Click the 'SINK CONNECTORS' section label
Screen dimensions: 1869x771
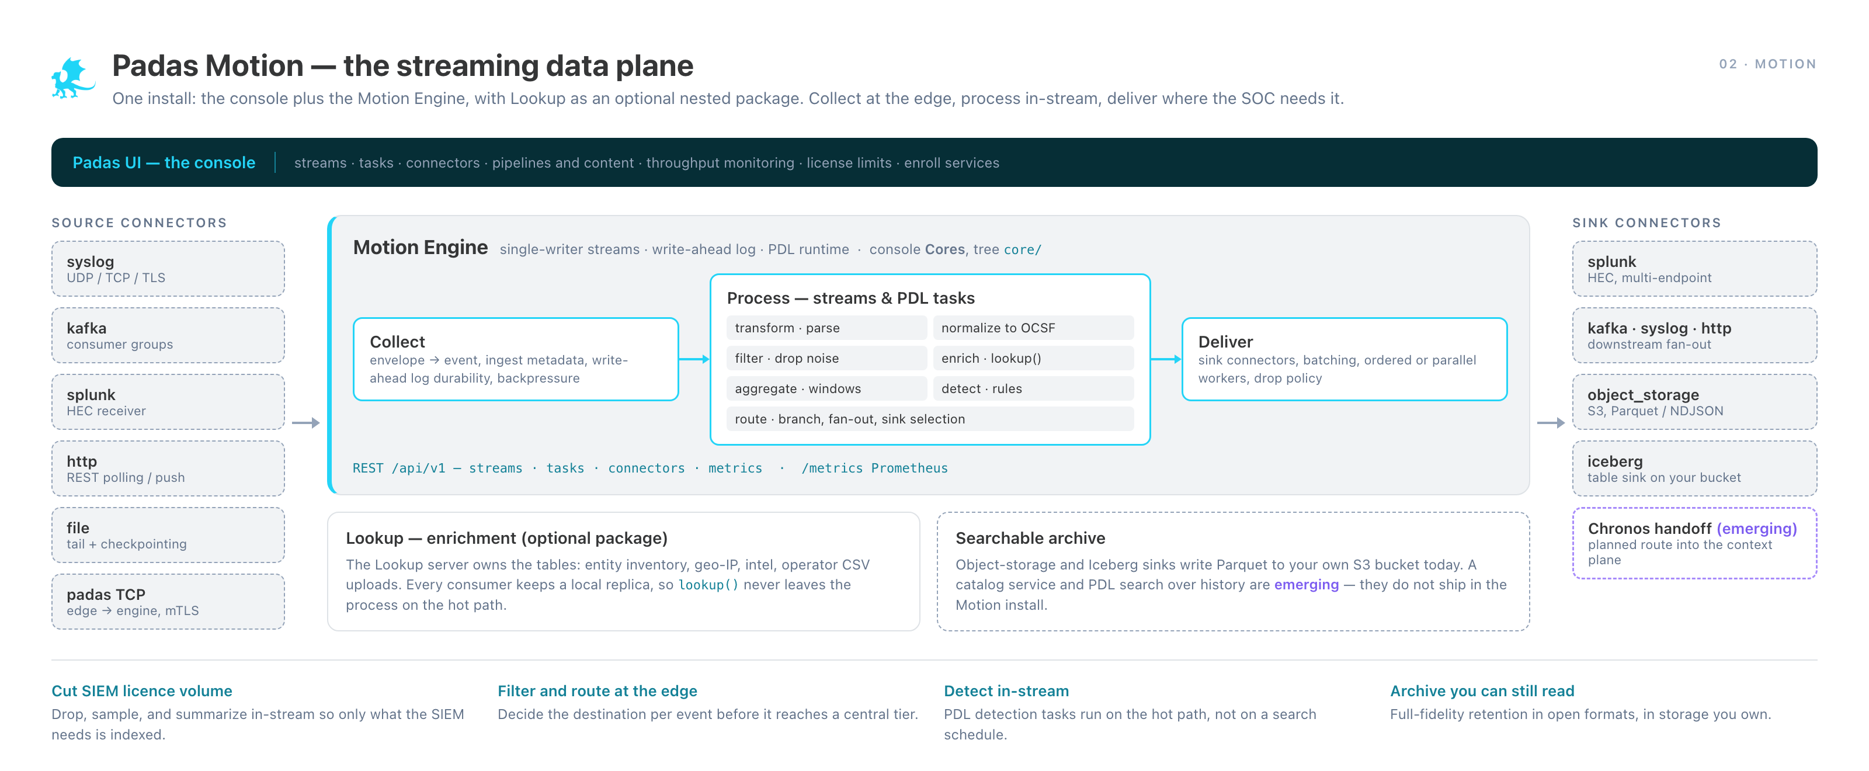tap(1647, 223)
